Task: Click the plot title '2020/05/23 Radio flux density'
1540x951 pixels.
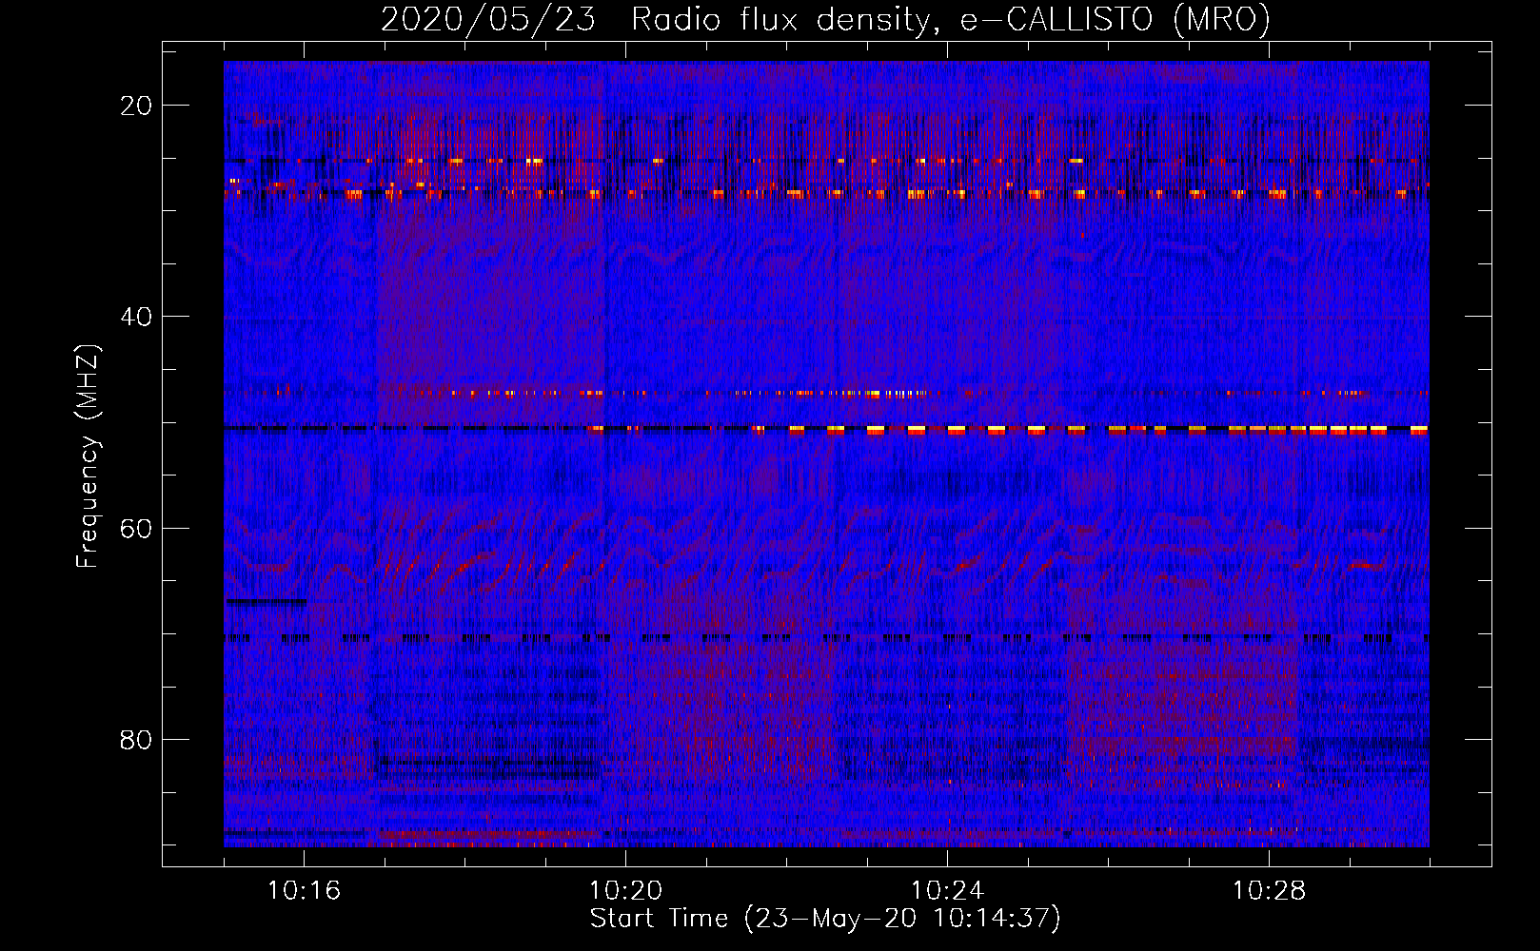Action: (x=824, y=20)
